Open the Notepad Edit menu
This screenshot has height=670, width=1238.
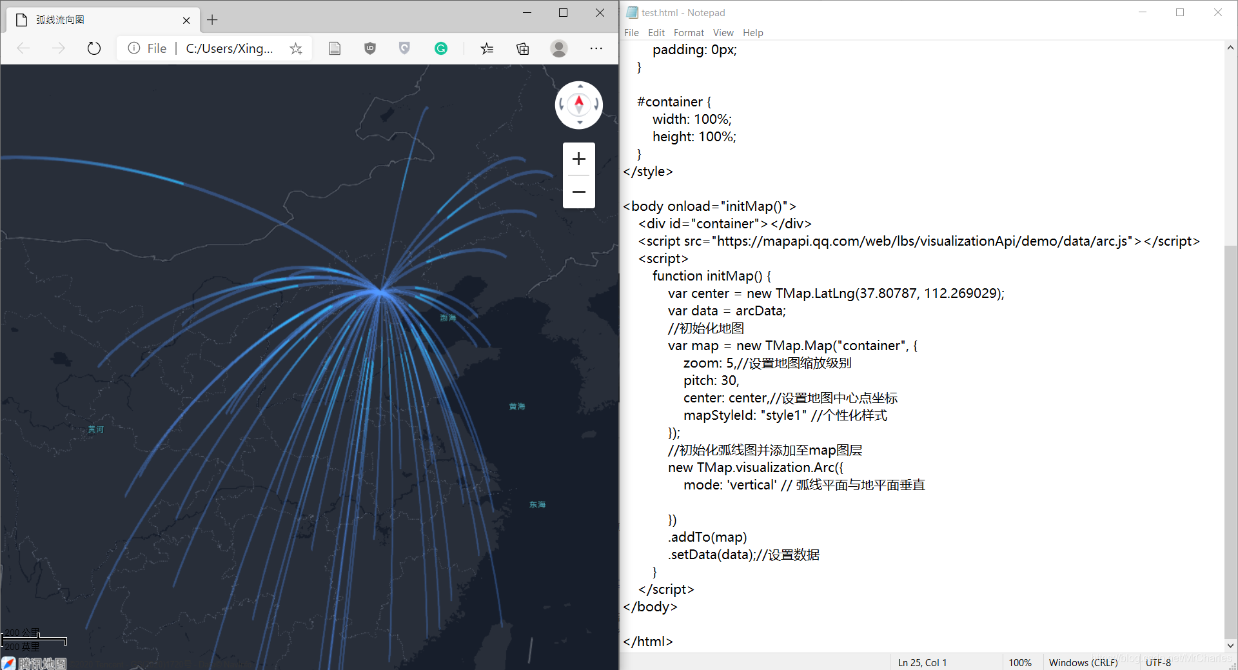656,33
